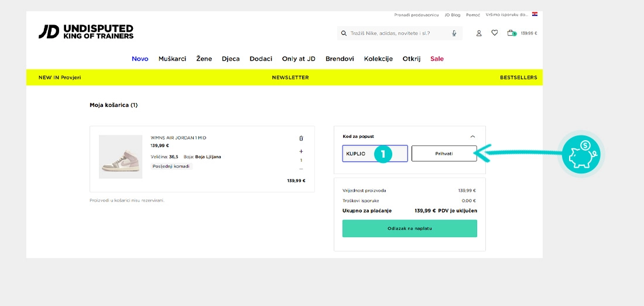Click the Moja košarica (1) heading
The height and width of the screenshot is (306, 644).
[x=114, y=105]
